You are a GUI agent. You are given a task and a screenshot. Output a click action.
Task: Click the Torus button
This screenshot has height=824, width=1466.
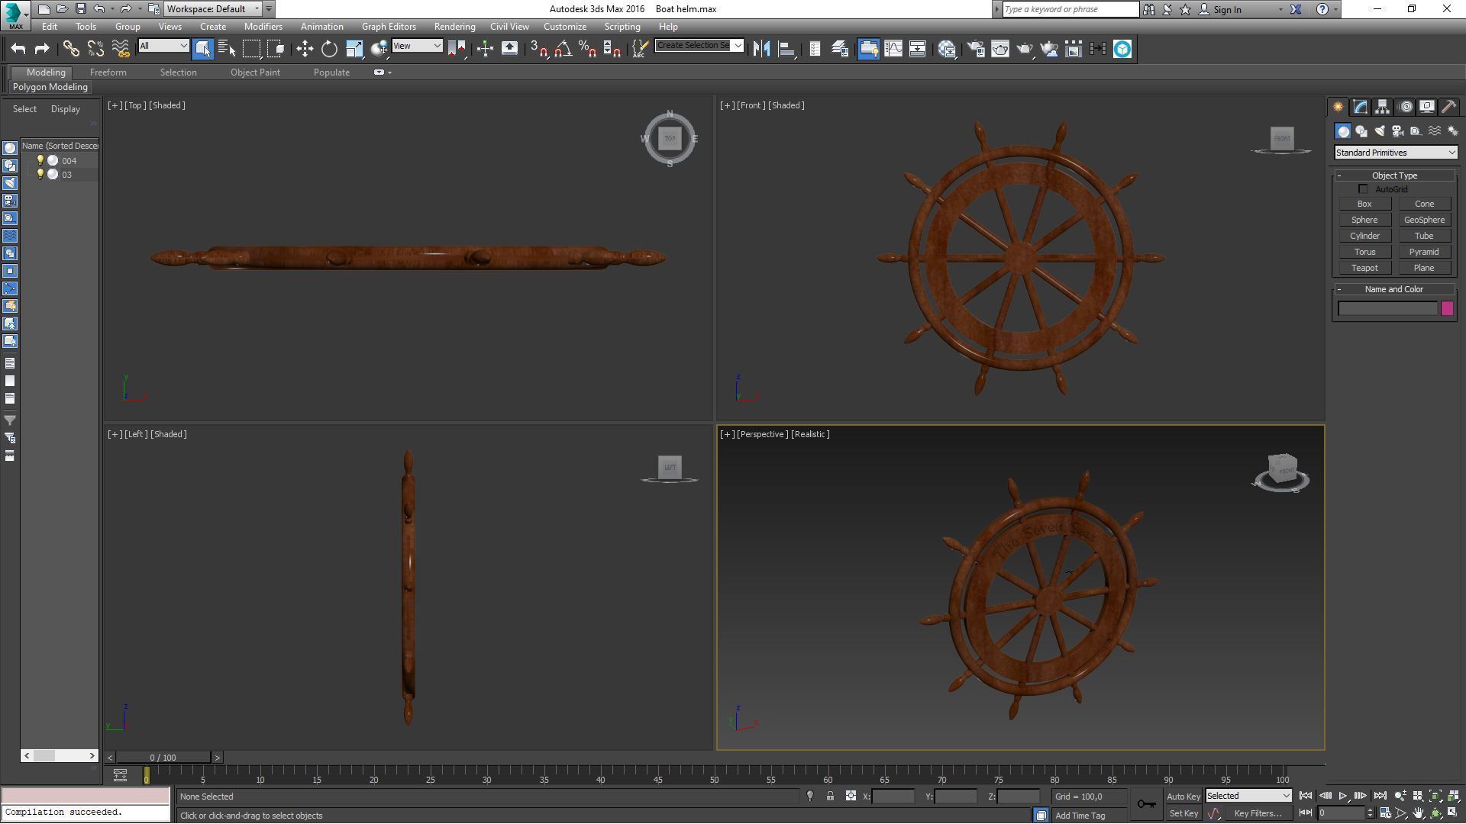pos(1364,252)
